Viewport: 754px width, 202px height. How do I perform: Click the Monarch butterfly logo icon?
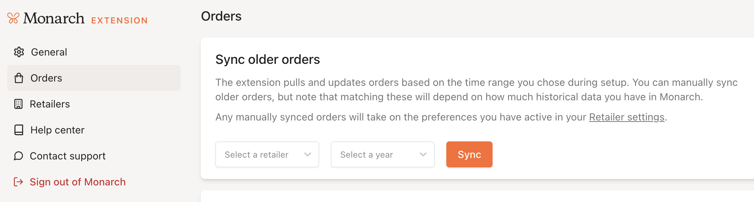(x=13, y=18)
